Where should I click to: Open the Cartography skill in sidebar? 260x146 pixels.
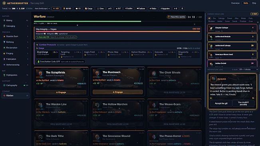[x=16, y=85]
